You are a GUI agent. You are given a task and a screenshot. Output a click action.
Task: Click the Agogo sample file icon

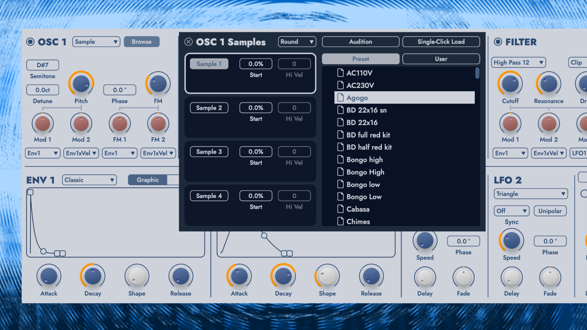coord(340,98)
